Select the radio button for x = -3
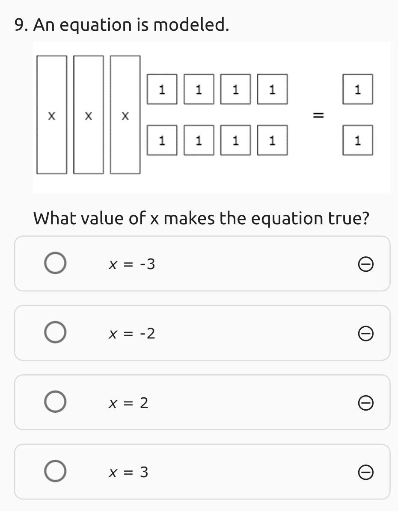The image size is (398, 511). [x=55, y=263]
